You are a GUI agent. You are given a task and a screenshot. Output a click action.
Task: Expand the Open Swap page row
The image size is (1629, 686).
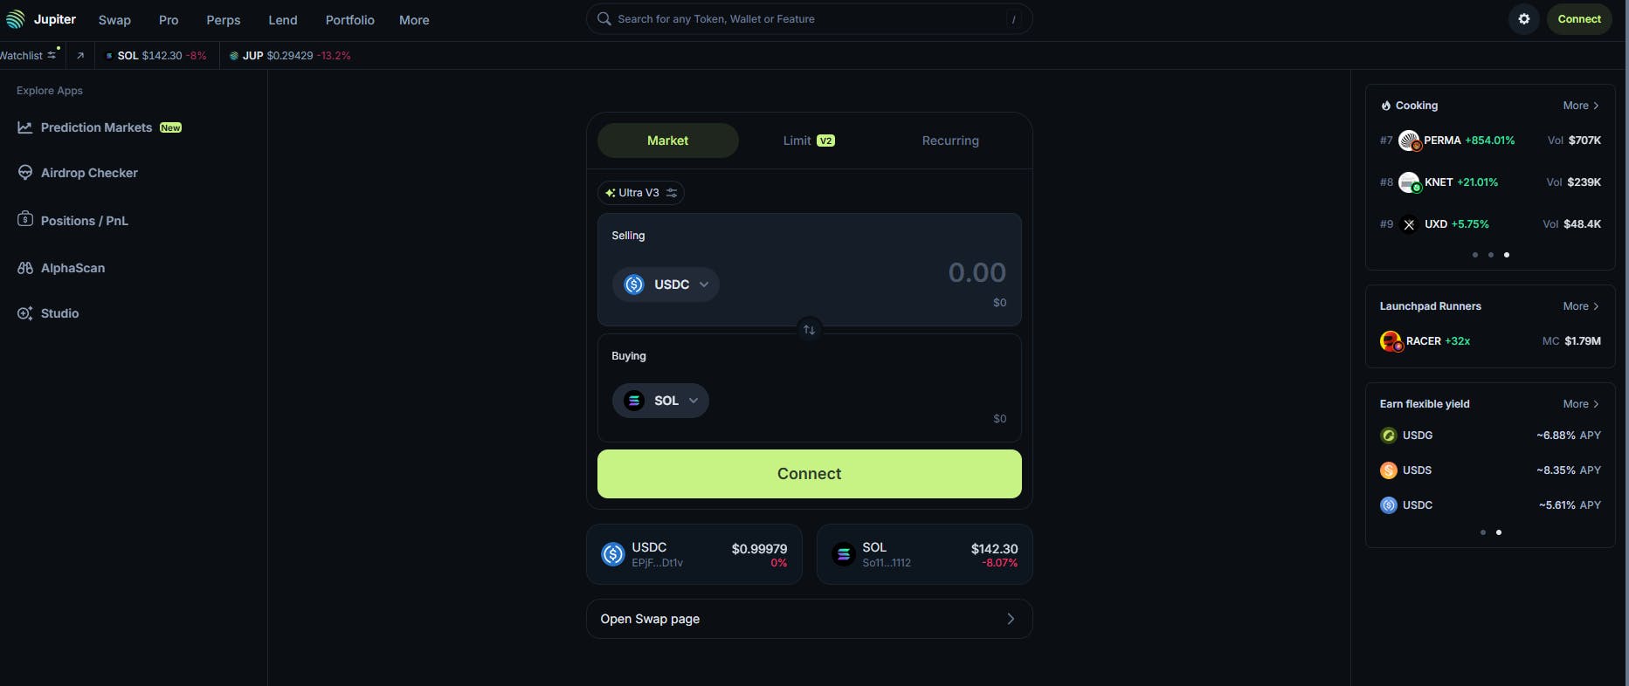pos(809,619)
